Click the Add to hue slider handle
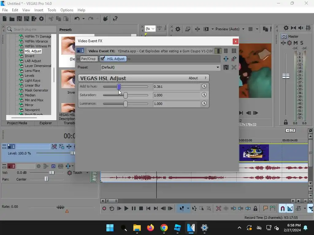The image size is (314, 235). (119, 87)
